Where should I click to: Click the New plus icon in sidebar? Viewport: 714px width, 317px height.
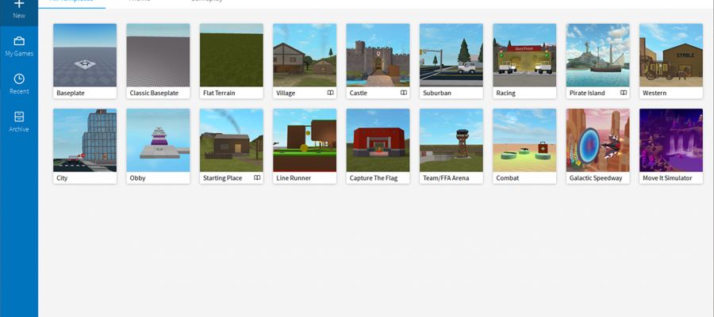pyautogui.click(x=19, y=5)
